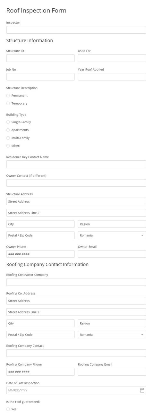Viewport: 152px width, 417px height.
Task: Mark Yes for roof guaranteed
Action: tap(8, 409)
